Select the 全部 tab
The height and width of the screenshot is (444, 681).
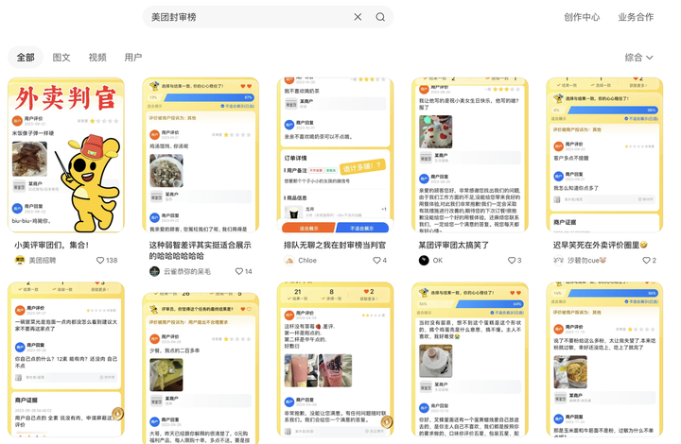point(26,58)
